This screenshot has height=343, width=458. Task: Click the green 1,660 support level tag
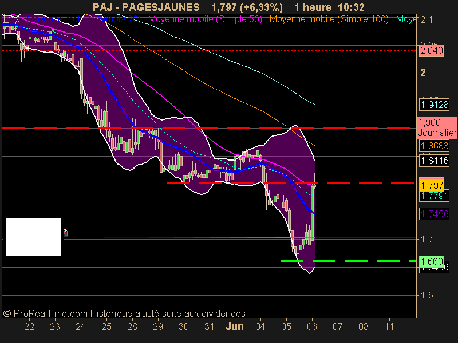coord(432,261)
